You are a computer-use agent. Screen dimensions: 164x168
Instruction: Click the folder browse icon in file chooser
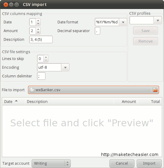tap(155, 90)
